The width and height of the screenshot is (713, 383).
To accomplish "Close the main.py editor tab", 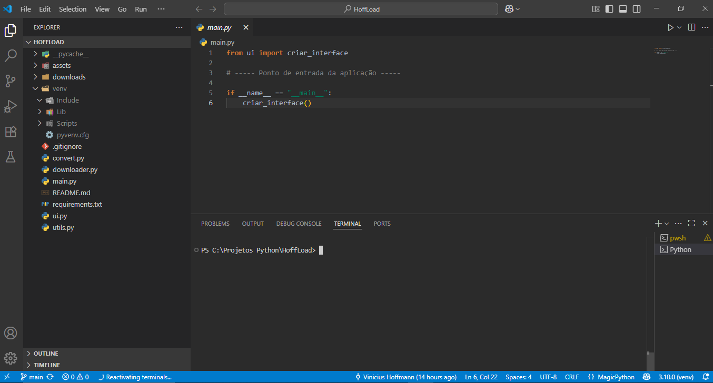I will 245,27.
